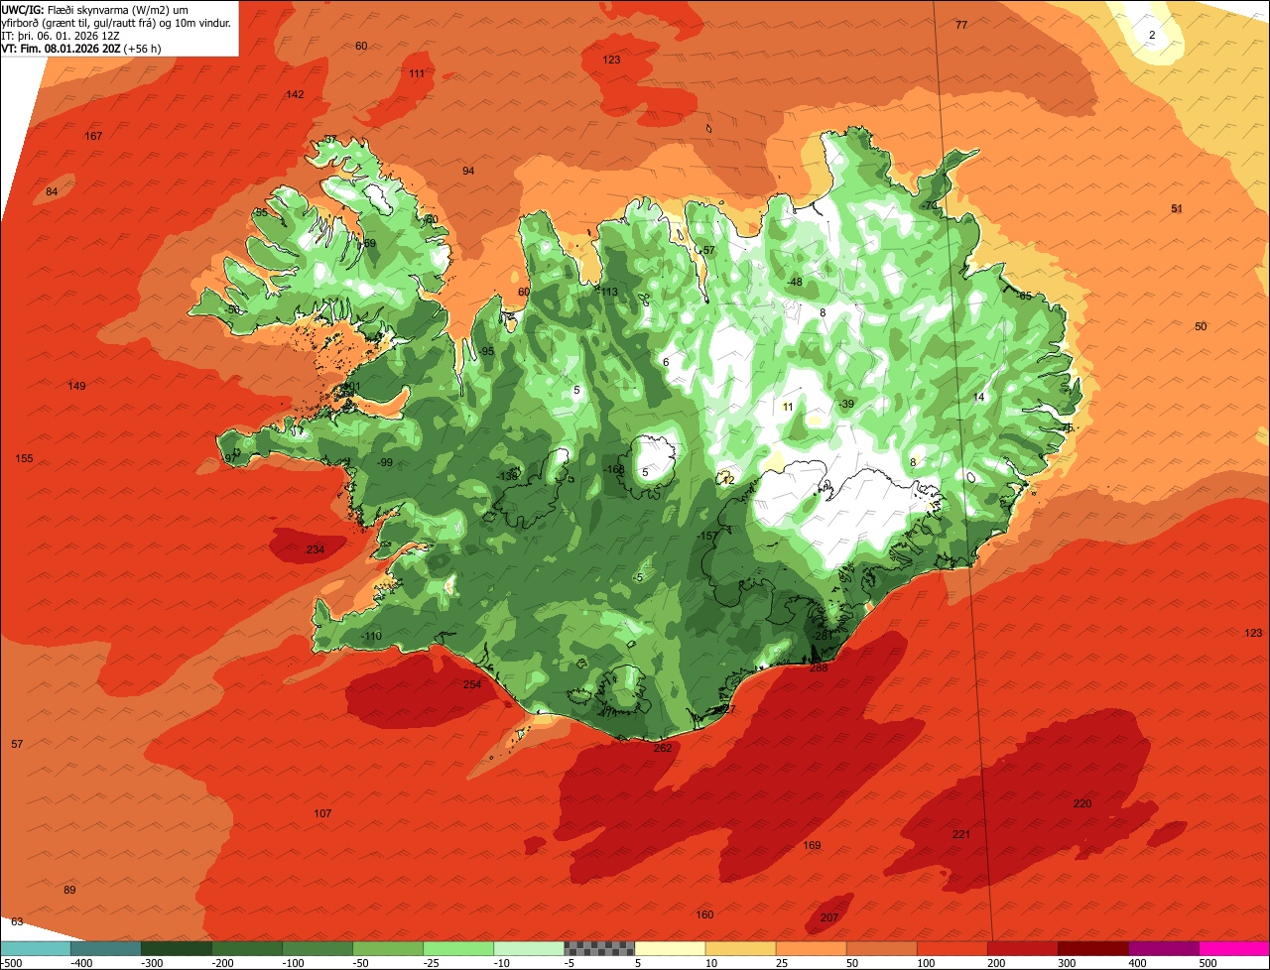Viewport: 1270px width, 970px height.
Task: Click the map value '220' in the southeast ocean
Action: 1082,803
